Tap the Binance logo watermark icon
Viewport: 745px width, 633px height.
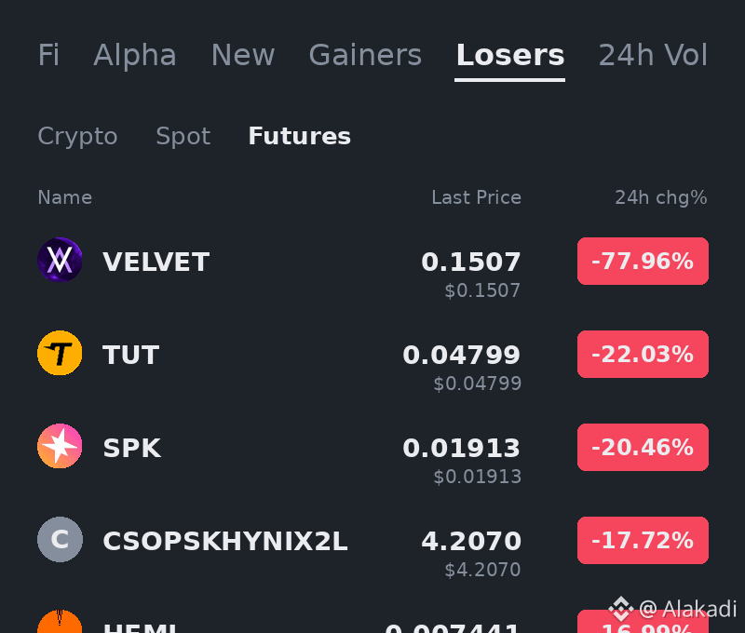coord(621,608)
